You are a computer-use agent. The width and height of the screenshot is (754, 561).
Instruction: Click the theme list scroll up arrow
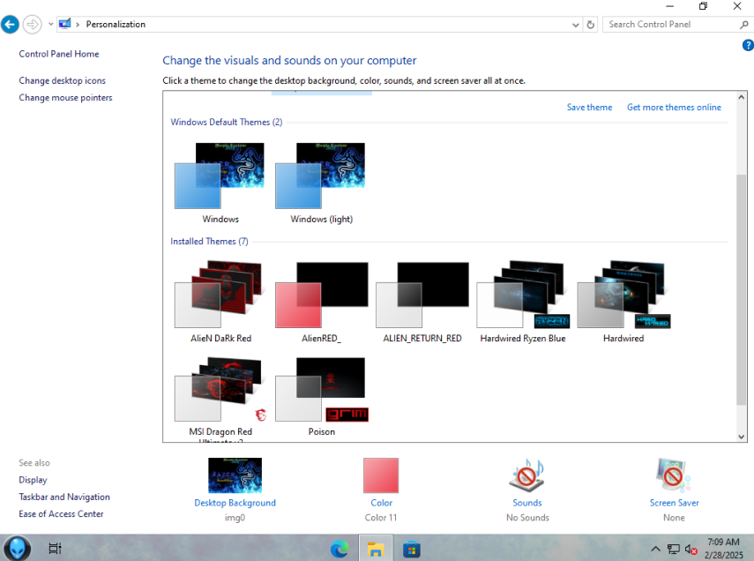pos(741,97)
